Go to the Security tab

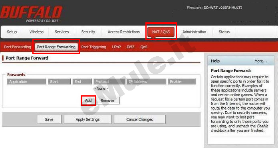[88, 32]
